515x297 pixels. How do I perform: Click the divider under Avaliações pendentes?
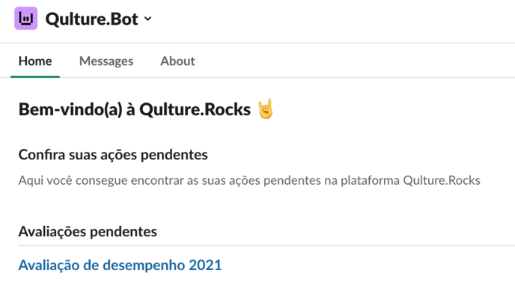[266, 245]
